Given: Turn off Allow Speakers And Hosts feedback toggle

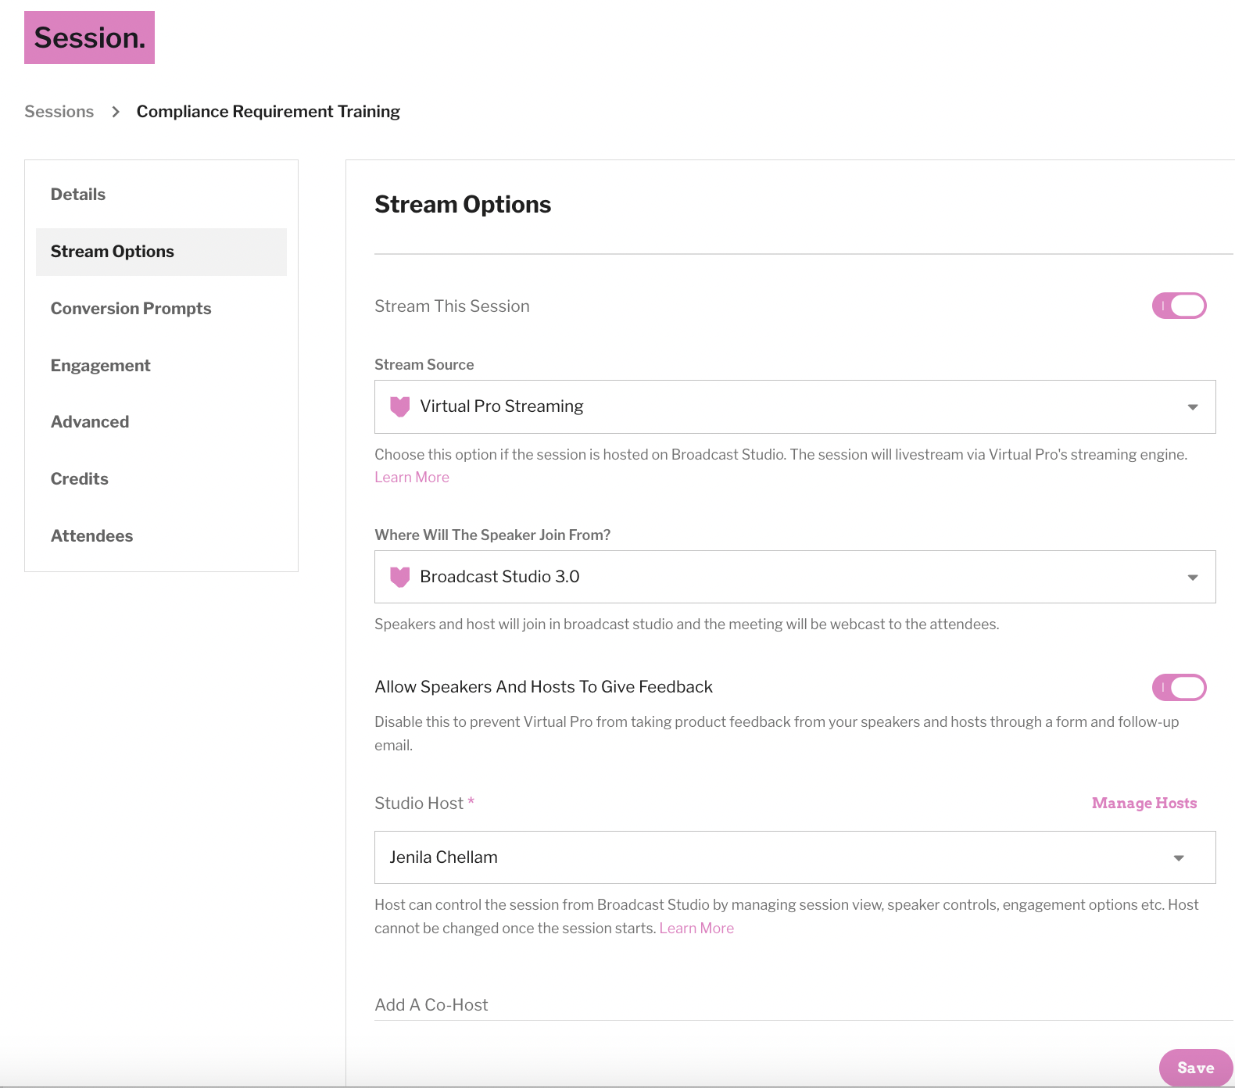Looking at the screenshot, I should coord(1179,687).
